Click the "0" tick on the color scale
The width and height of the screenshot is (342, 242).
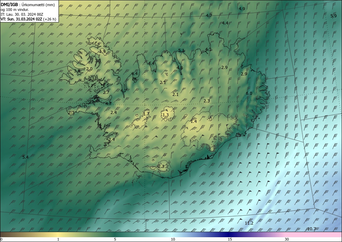pyautogui.click(x=1, y=239)
